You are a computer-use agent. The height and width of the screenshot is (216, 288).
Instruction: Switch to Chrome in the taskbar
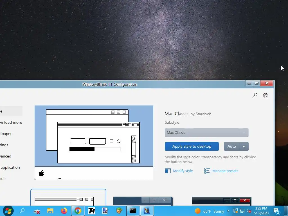coord(78,211)
